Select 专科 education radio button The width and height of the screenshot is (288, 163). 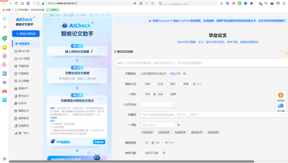pyautogui.click(x=142, y=94)
